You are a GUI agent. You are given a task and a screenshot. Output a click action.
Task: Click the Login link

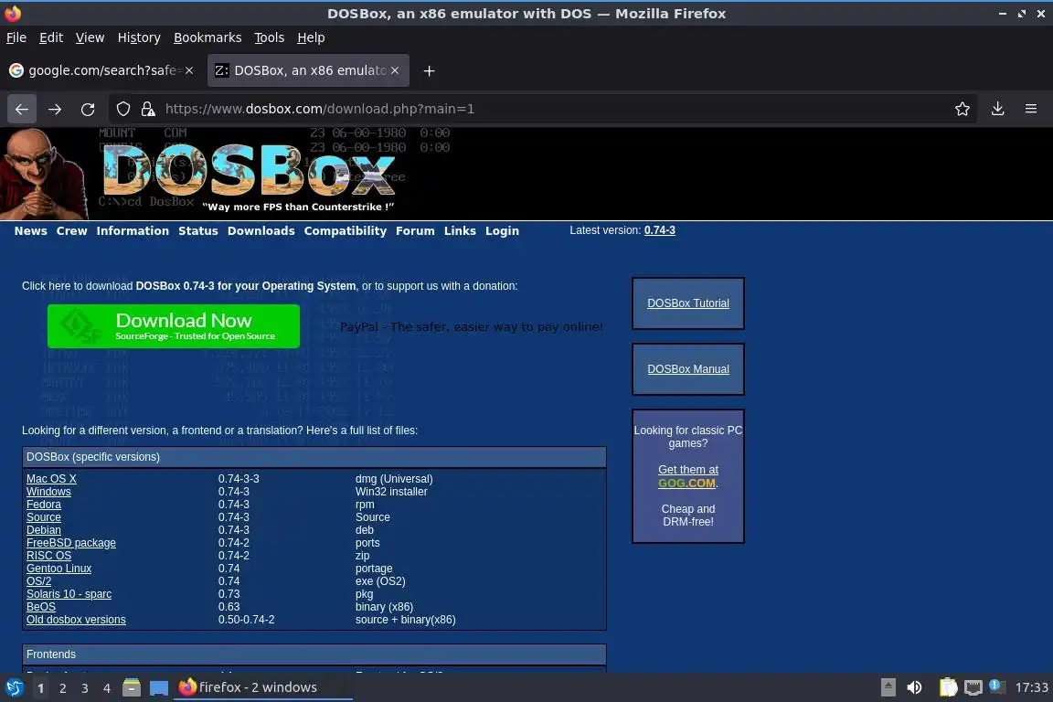[503, 231]
